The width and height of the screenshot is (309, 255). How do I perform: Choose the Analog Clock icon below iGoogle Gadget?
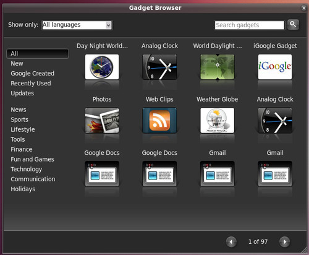[275, 120]
